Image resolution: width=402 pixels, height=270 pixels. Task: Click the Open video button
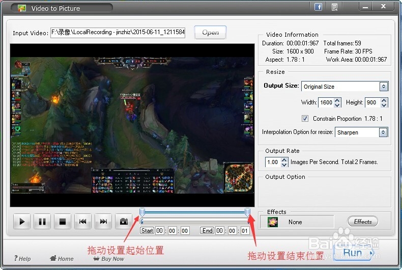210,32
